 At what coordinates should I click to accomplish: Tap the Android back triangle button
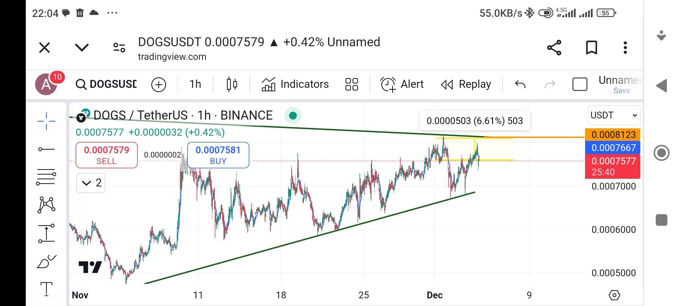(662, 86)
